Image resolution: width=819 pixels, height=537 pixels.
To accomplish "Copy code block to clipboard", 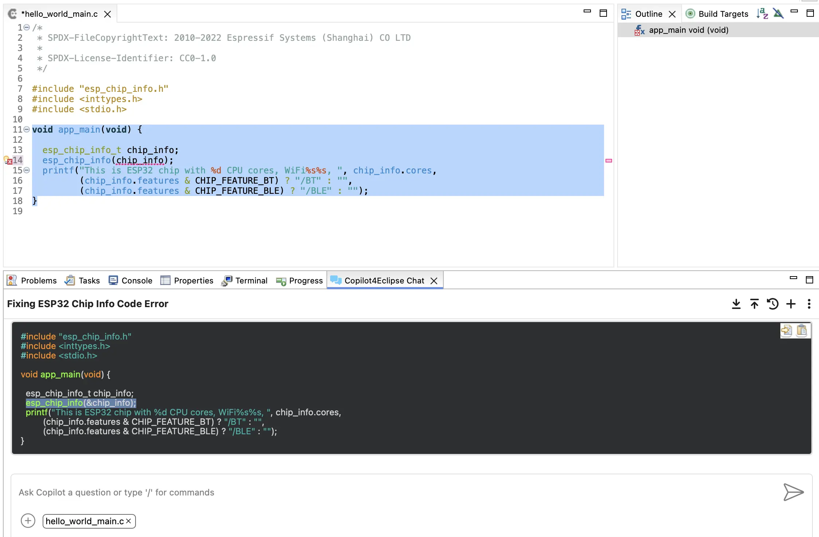I will [802, 330].
